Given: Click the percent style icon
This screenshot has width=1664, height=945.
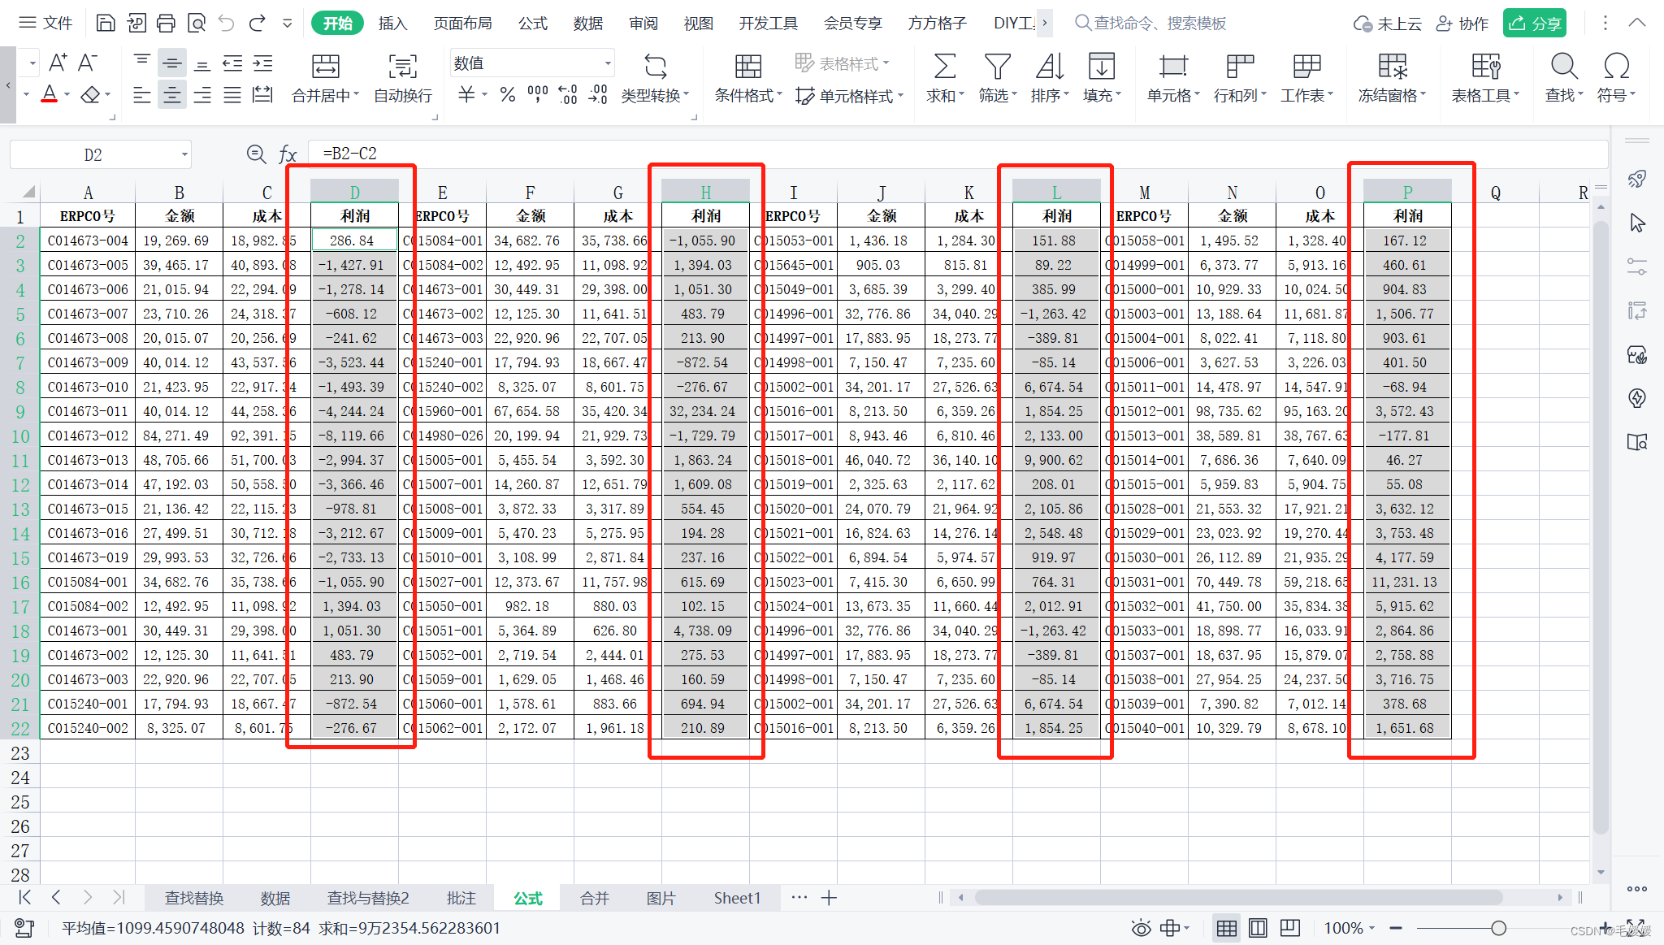Looking at the screenshot, I should (x=508, y=95).
